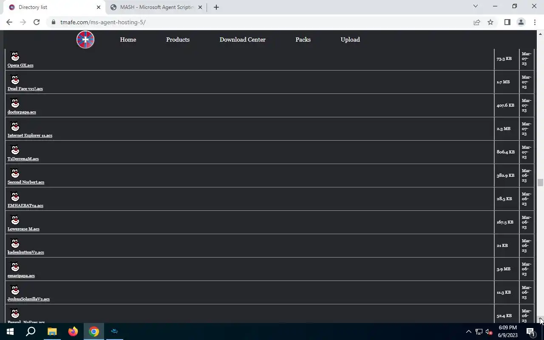Open the Packs nav item
Image resolution: width=544 pixels, height=340 pixels.
[x=303, y=40]
